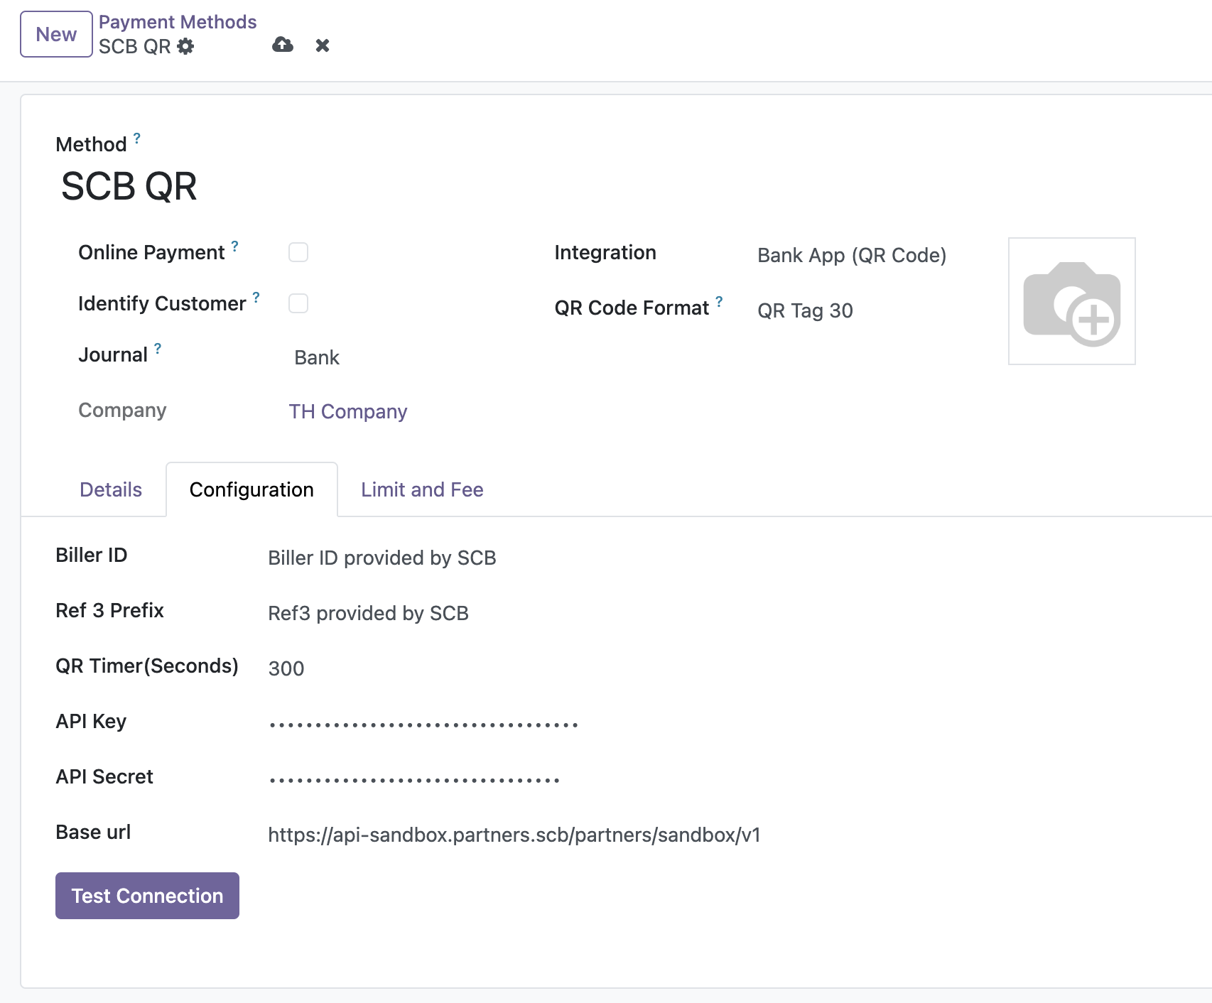Click the QR Timer(Seconds) label
The height and width of the screenshot is (1003, 1212).
pyautogui.click(x=147, y=666)
